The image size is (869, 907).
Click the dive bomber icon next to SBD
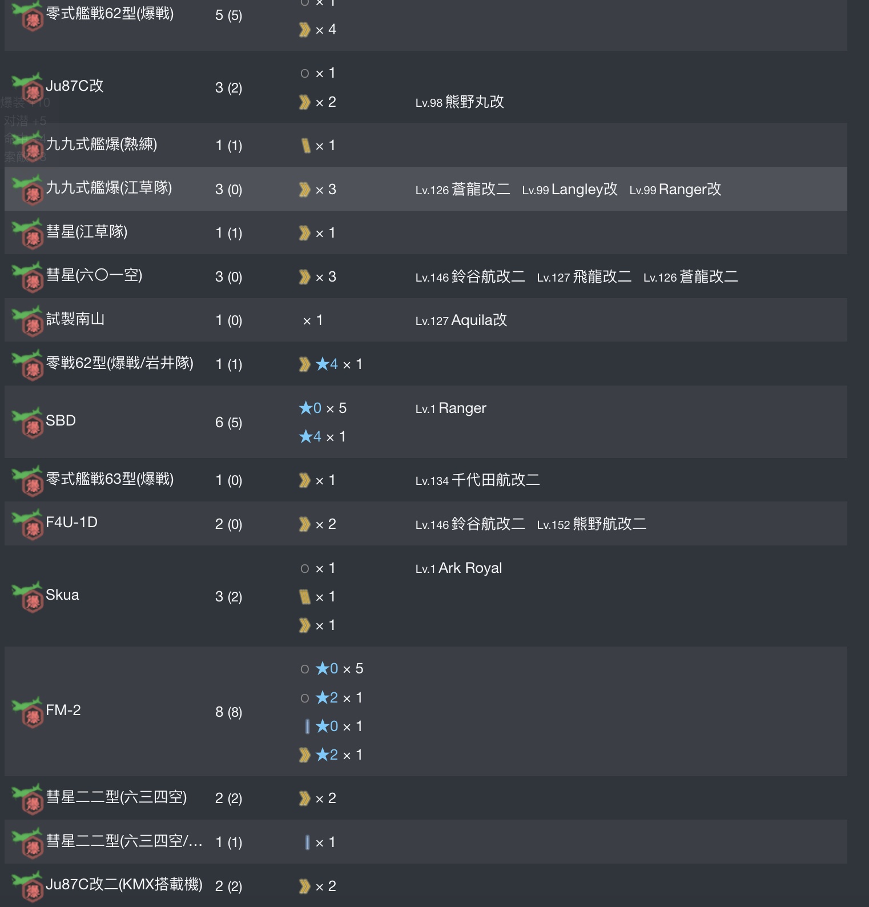click(27, 423)
